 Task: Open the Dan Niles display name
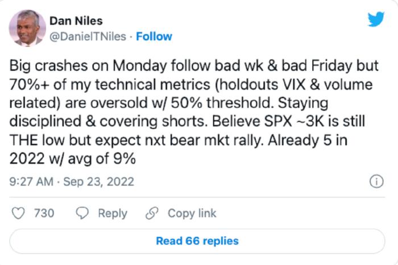(76, 21)
